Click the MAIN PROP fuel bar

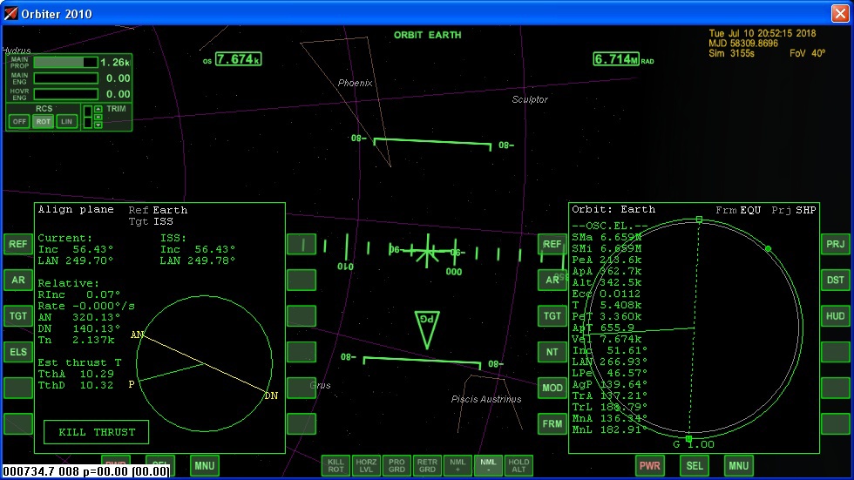(x=66, y=62)
